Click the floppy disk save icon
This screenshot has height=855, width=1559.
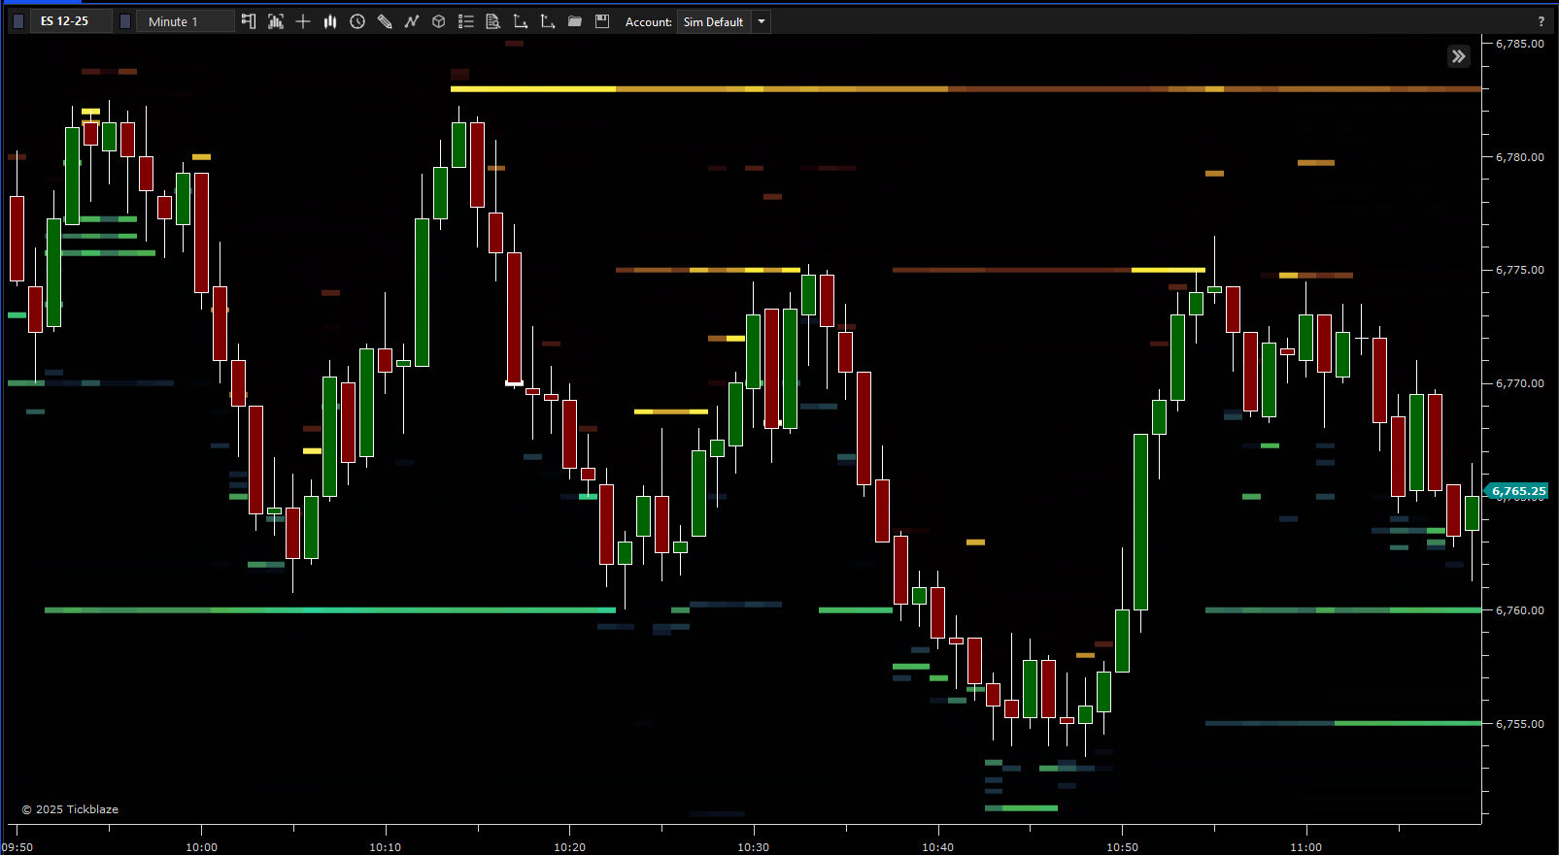click(x=602, y=21)
